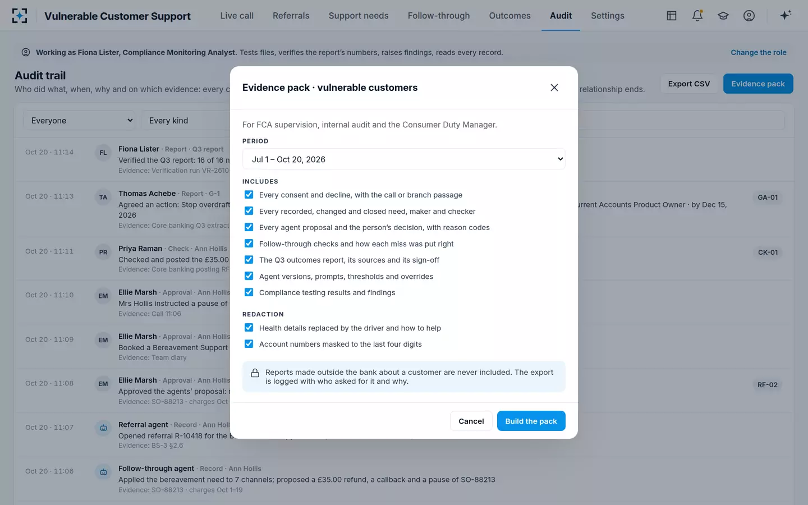Toggle Follow-through checks checkbox
This screenshot has height=505, width=808.
249,244
